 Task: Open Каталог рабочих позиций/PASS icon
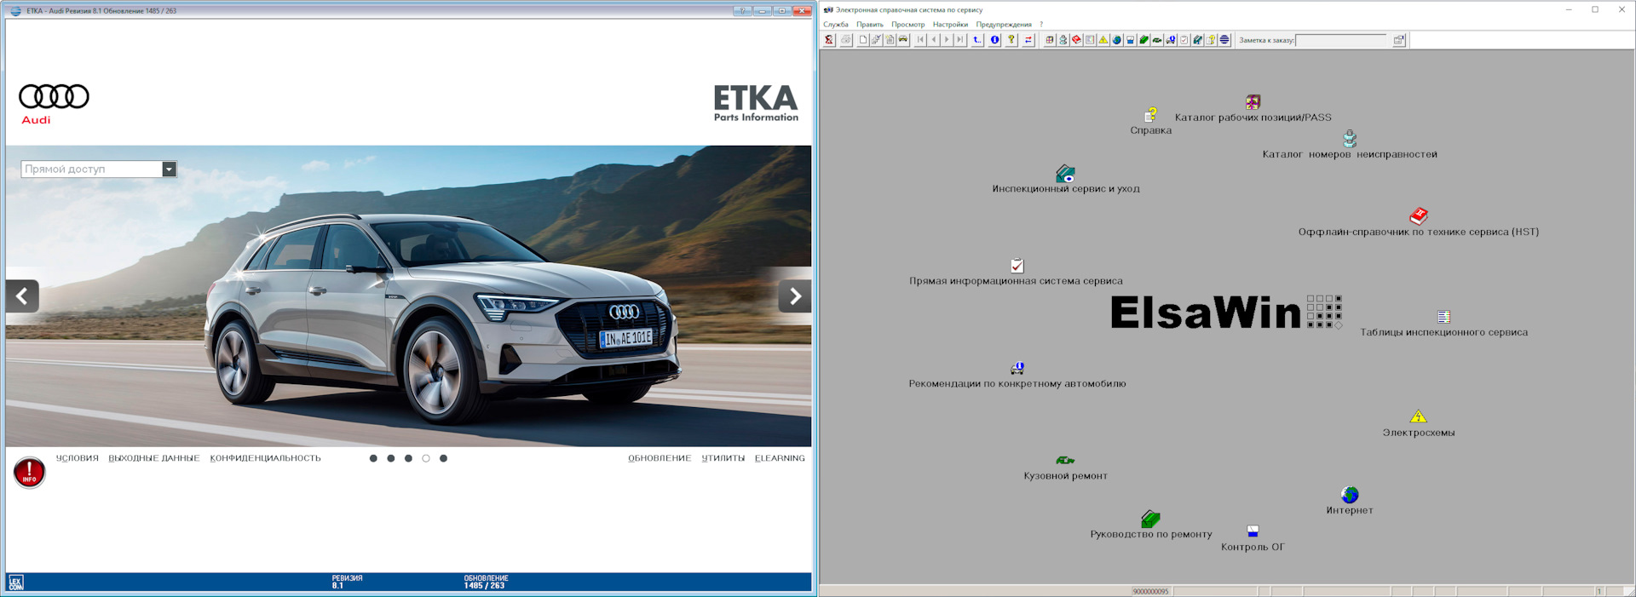[1253, 102]
